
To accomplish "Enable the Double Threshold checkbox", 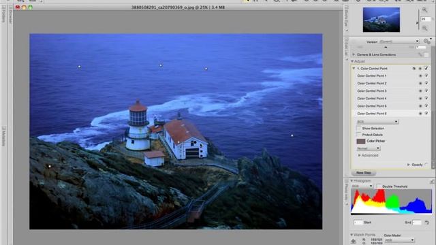I will click(x=379, y=186).
